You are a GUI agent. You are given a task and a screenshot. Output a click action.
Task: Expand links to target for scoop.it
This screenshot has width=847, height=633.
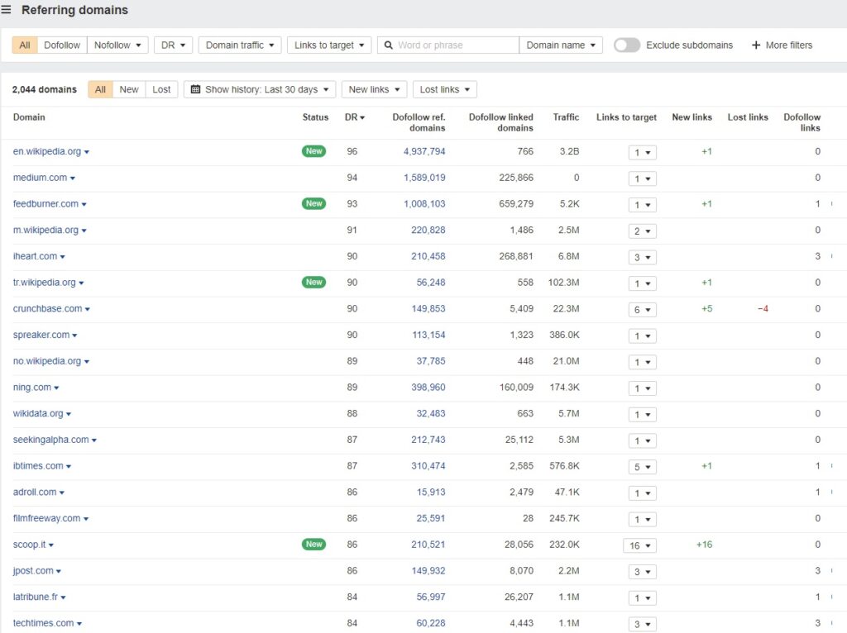[x=640, y=545]
